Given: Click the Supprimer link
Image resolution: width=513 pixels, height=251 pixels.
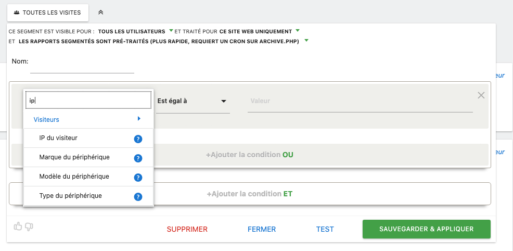Looking at the screenshot, I should 187,229.
